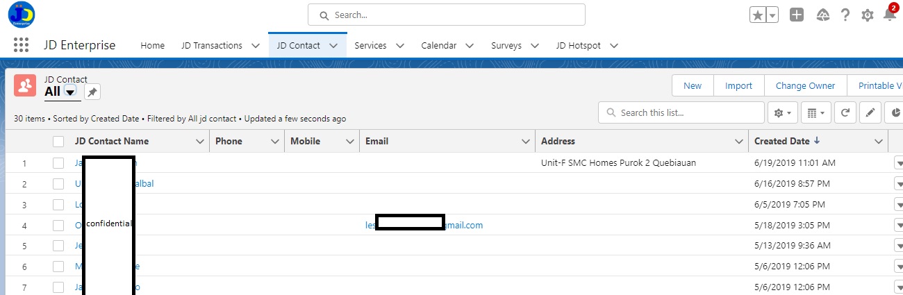
Task: Click the favorites star icon
Action: click(757, 15)
